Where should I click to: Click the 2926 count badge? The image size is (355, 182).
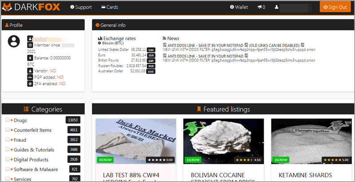point(74,159)
